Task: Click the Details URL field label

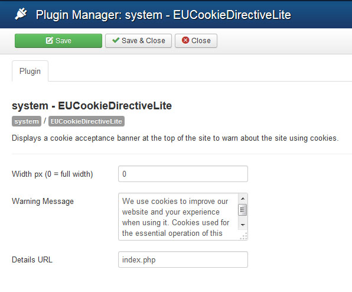Action: point(32,259)
